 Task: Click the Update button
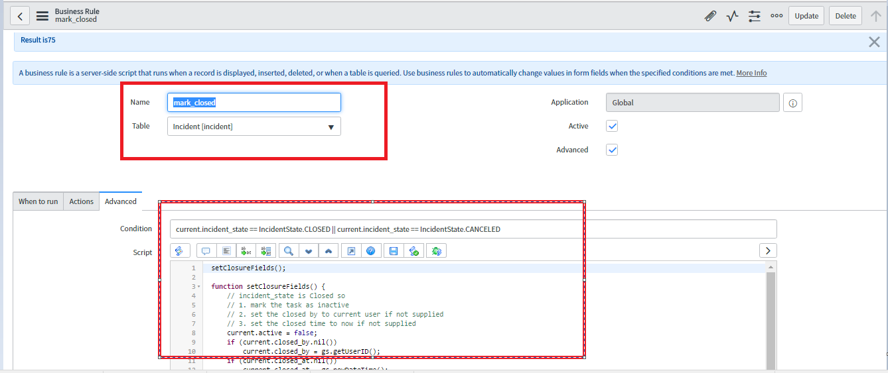click(x=806, y=16)
